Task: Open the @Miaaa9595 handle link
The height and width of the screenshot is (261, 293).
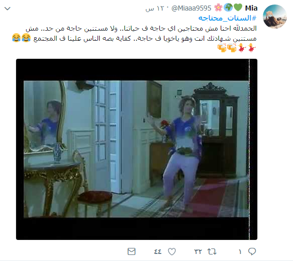Action: (x=191, y=8)
